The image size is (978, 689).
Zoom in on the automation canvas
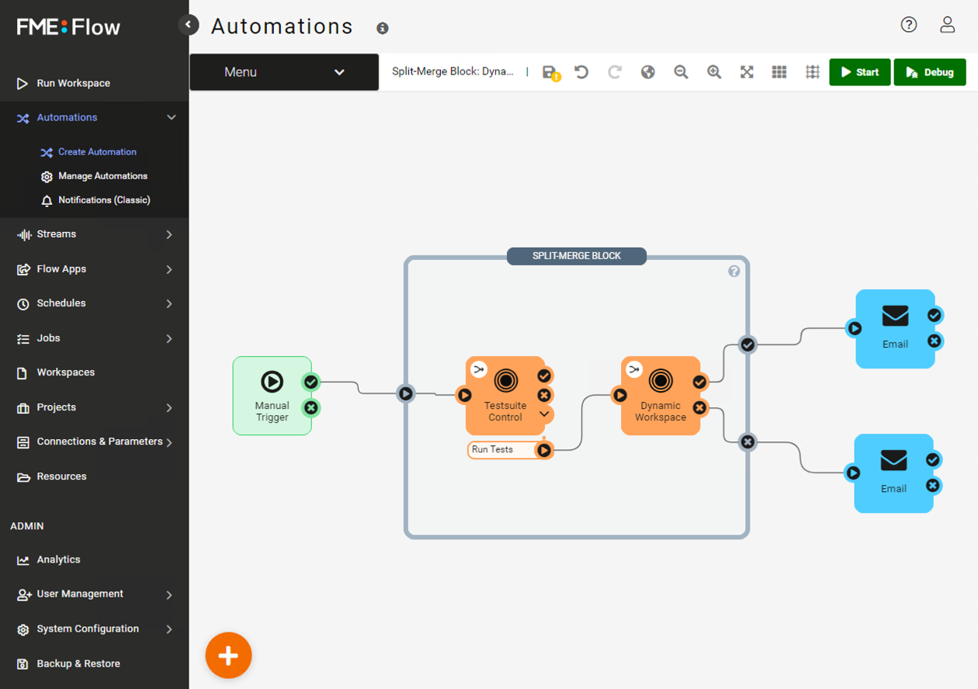714,71
